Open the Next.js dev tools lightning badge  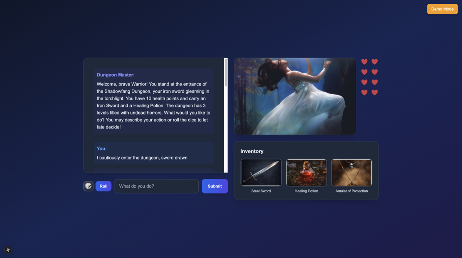pos(8,250)
